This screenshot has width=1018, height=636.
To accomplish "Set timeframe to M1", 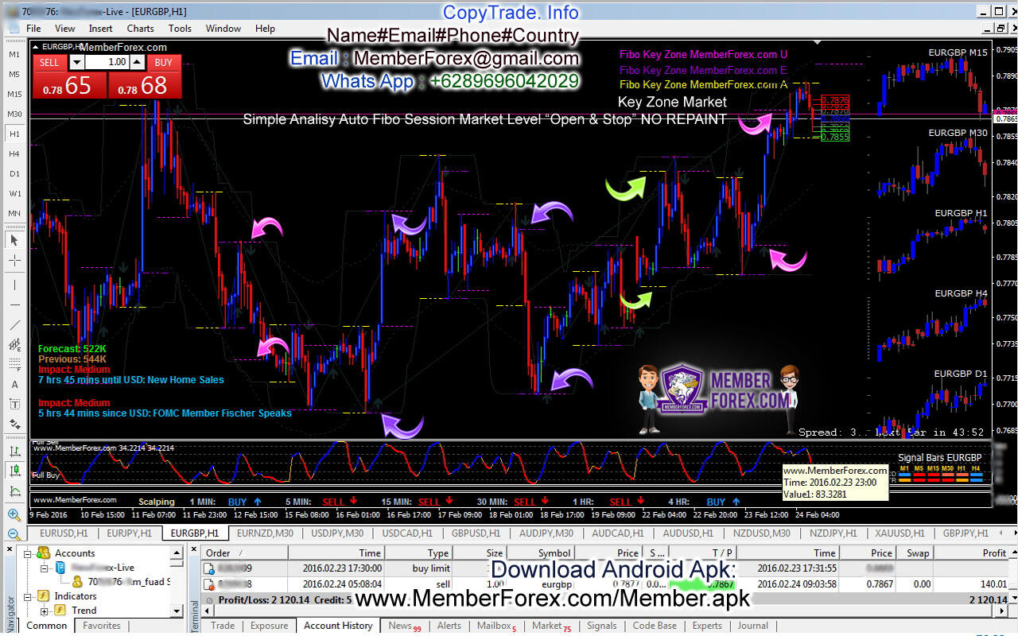I will pyautogui.click(x=14, y=54).
